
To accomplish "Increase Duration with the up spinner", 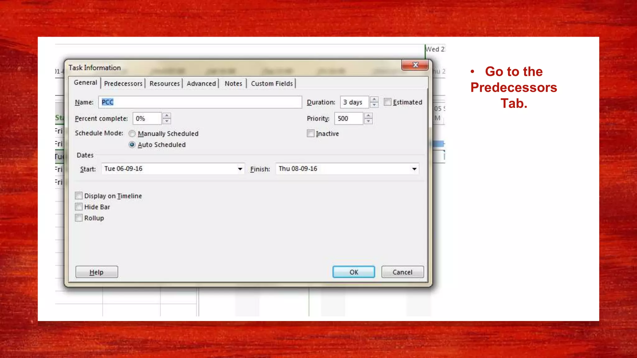I will pos(374,99).
